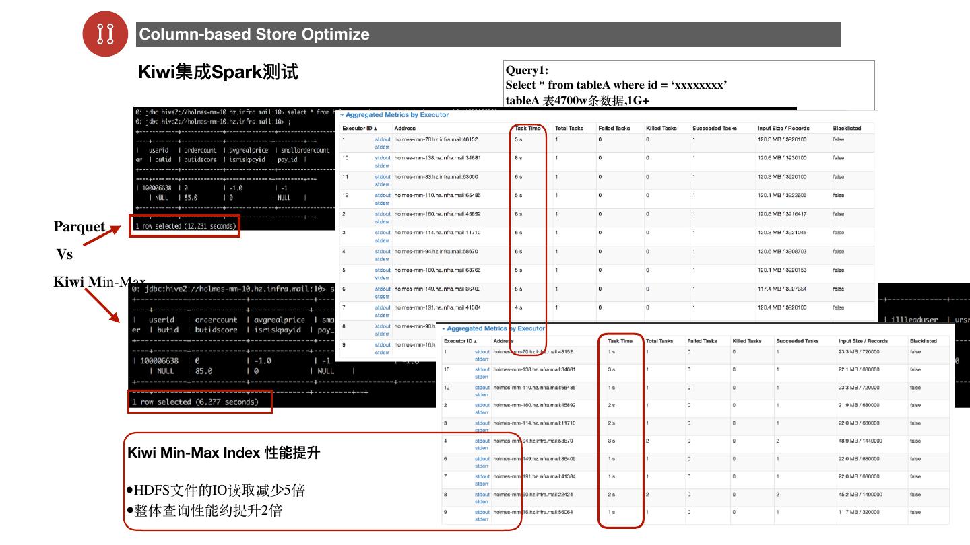This screenshot has width=970, height=545.
Task: Click the 'HDFS文件的IO读取减少5倍' bullet
Action: coord(216,490)
